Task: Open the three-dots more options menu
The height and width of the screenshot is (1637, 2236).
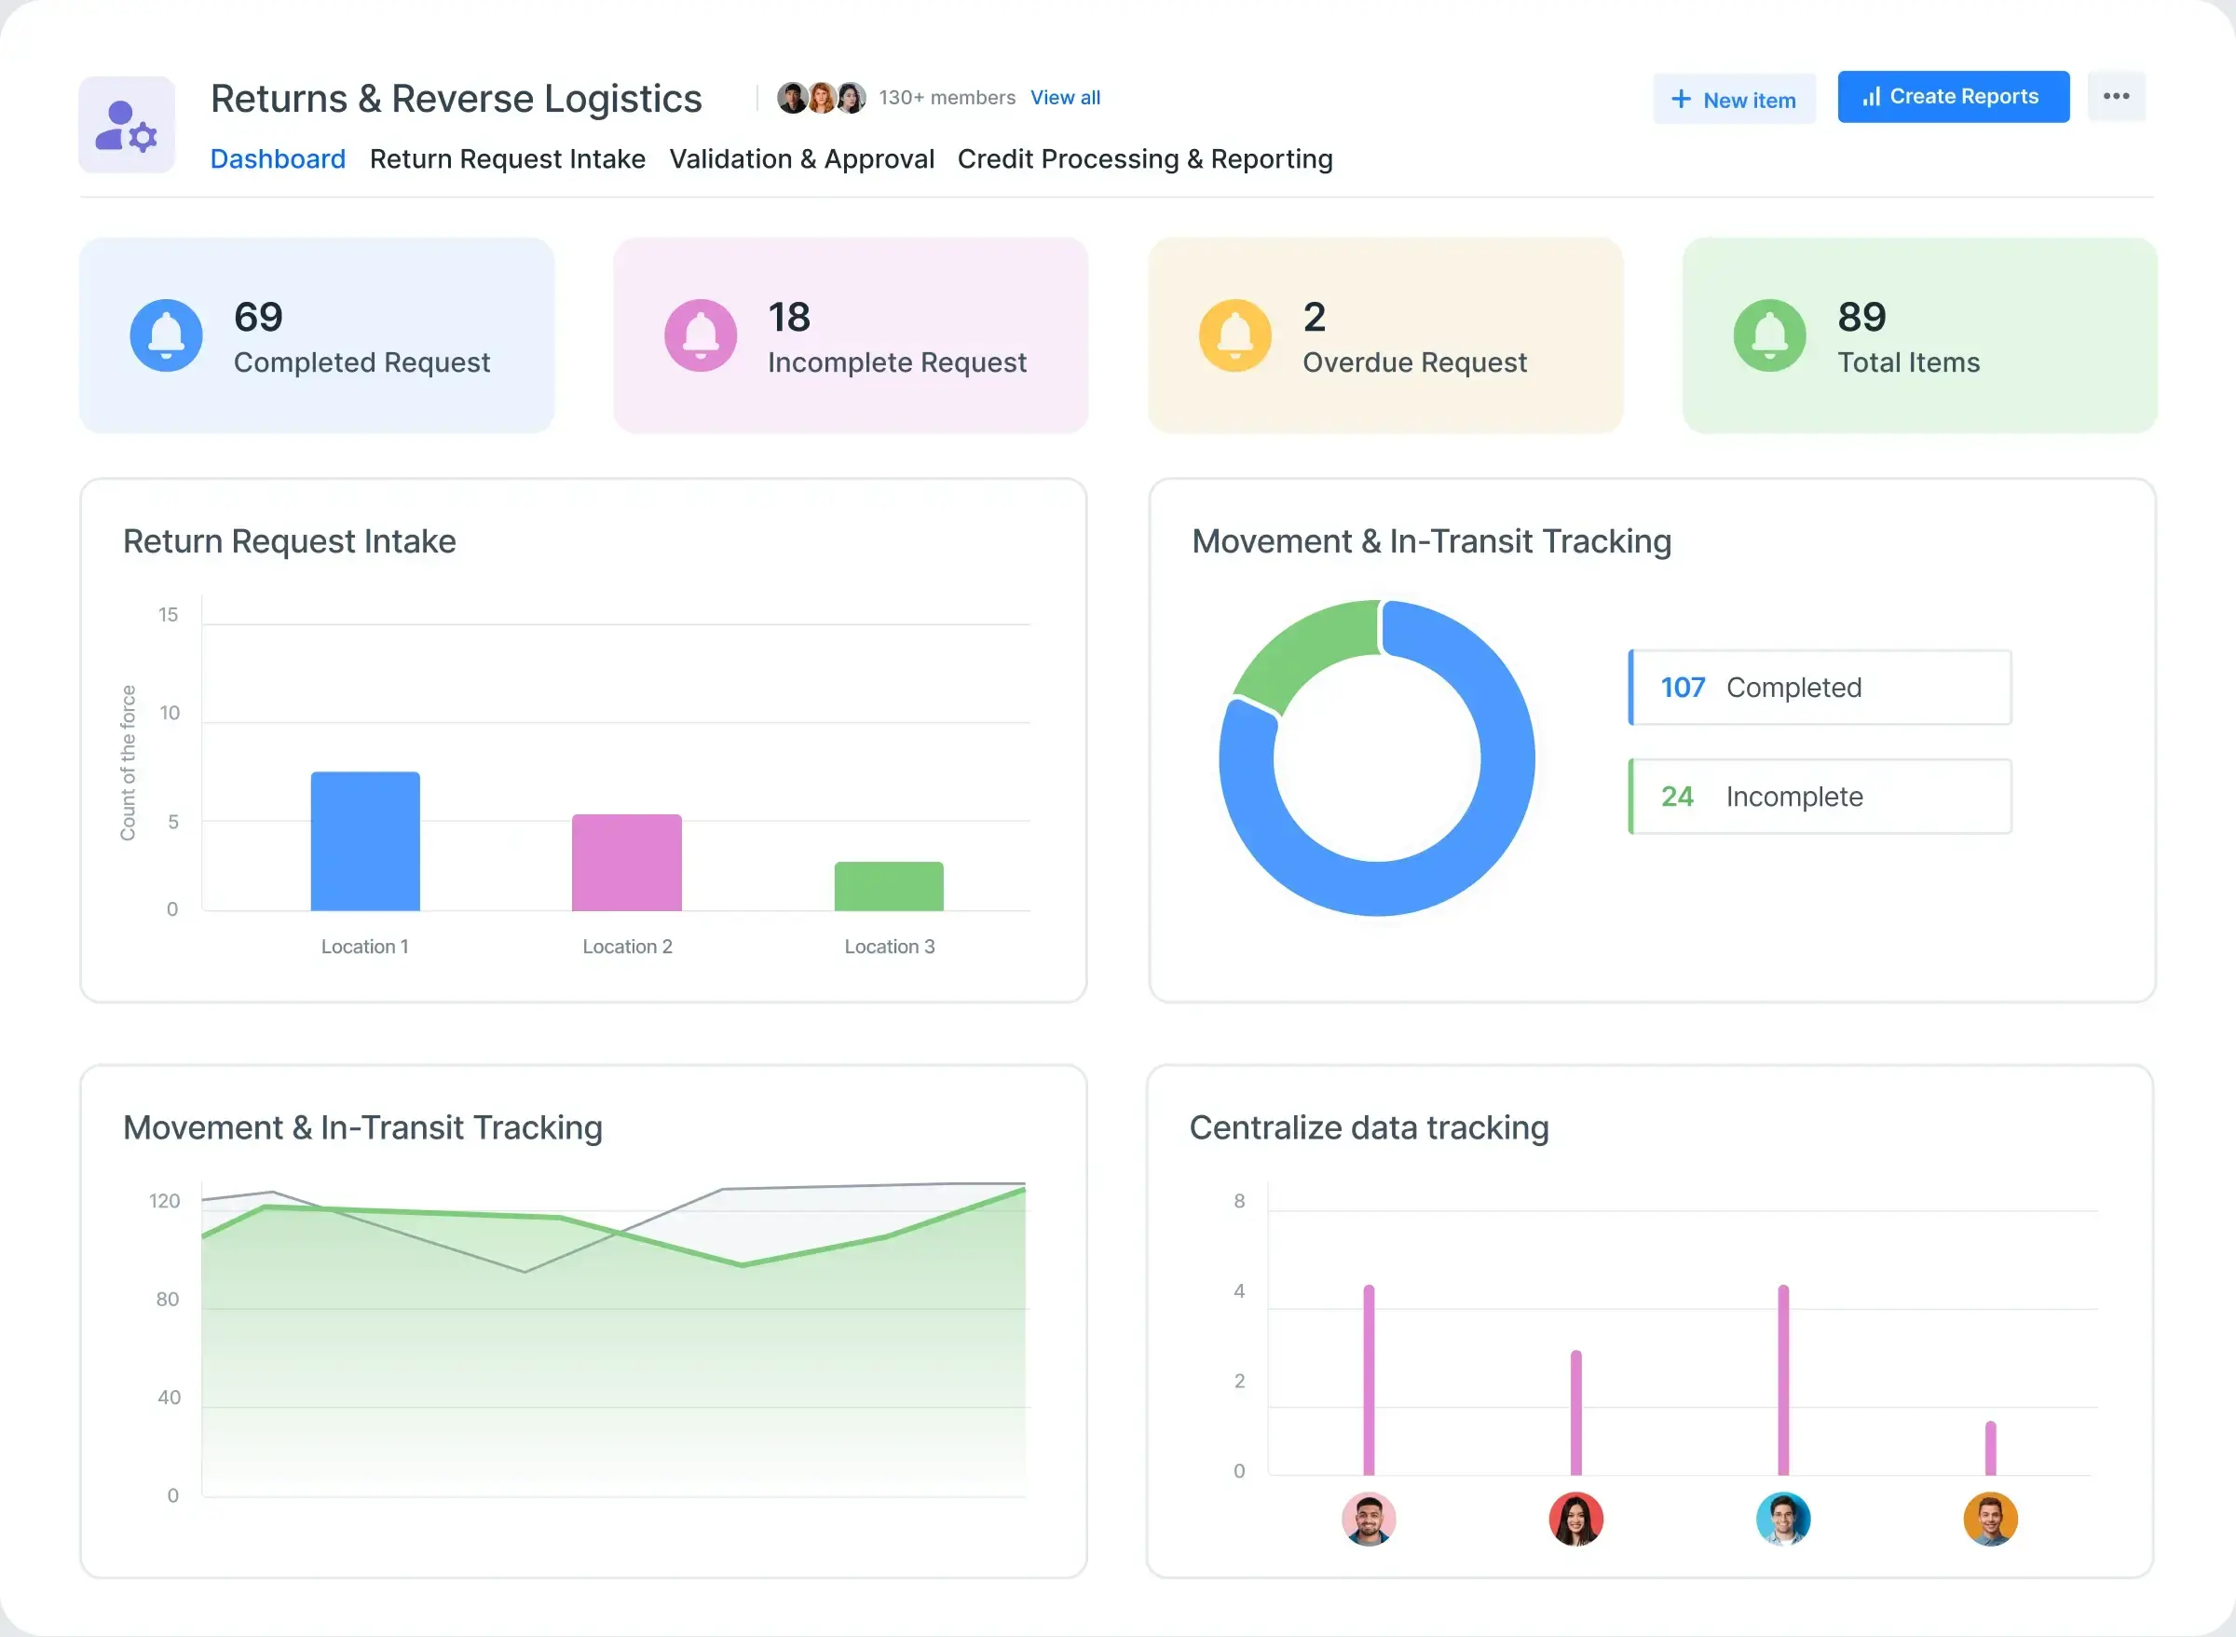Action: 2116,96
